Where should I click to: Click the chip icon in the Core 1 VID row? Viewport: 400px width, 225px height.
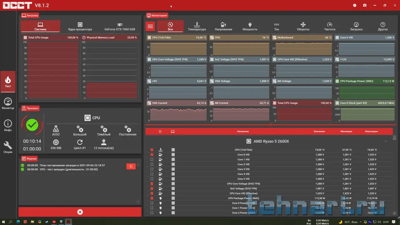pos(173,159)
